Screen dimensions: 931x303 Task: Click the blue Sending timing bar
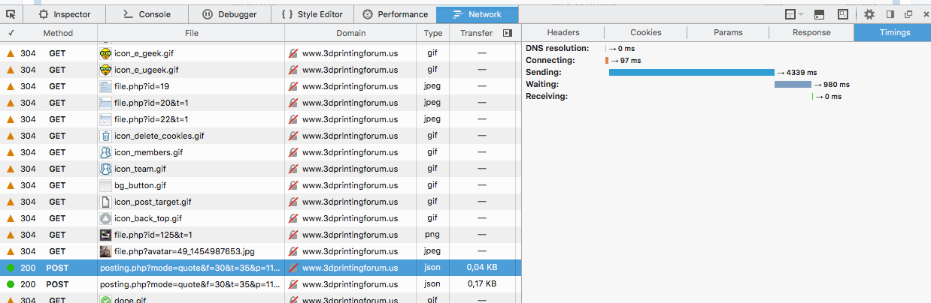[x=691, y=72]
